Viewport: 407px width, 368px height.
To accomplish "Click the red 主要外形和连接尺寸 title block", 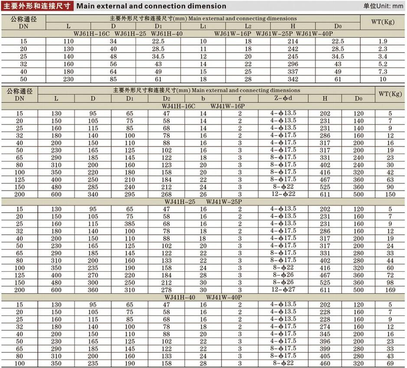I will [38, 6].
